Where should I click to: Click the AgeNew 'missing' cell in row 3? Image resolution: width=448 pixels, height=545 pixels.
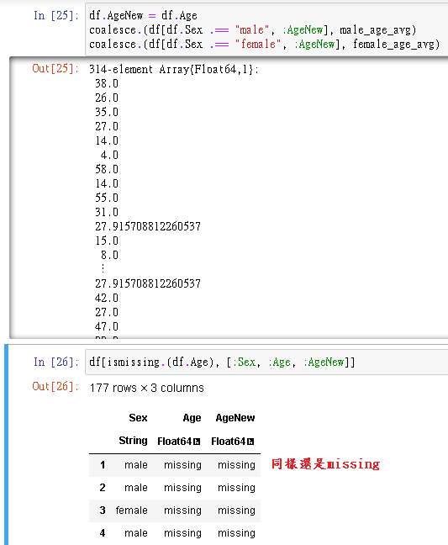coord(236,511)
